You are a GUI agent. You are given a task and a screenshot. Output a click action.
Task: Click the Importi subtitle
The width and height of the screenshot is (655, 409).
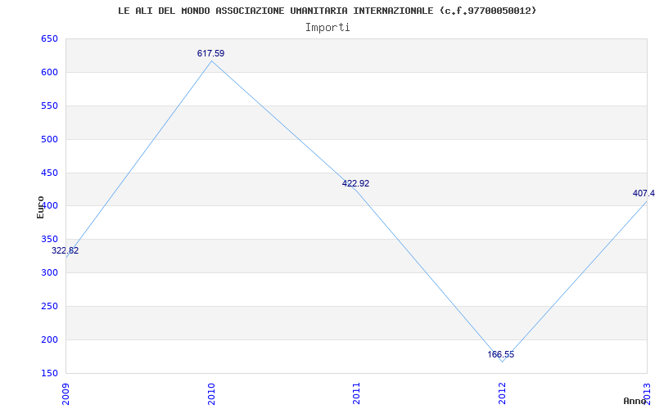click(327, 28)
